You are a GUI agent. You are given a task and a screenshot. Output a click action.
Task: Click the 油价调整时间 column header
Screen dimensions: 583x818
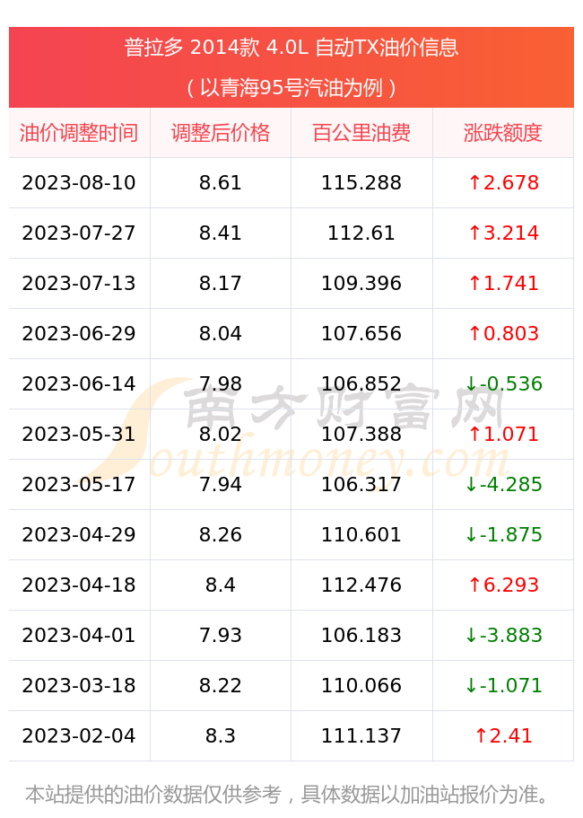point(79,133)
